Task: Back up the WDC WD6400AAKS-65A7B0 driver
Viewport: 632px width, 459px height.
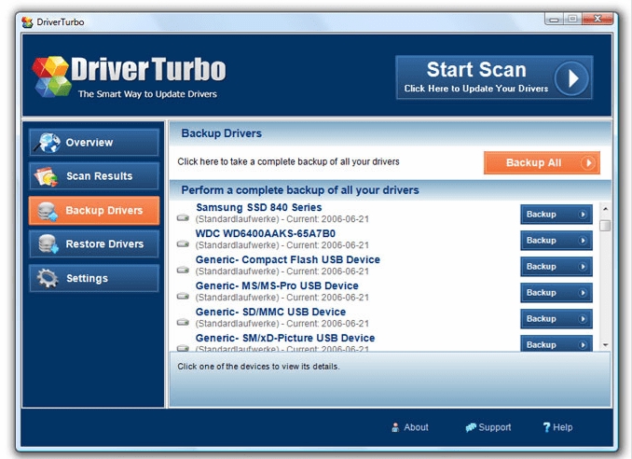Action: (556, 241)
